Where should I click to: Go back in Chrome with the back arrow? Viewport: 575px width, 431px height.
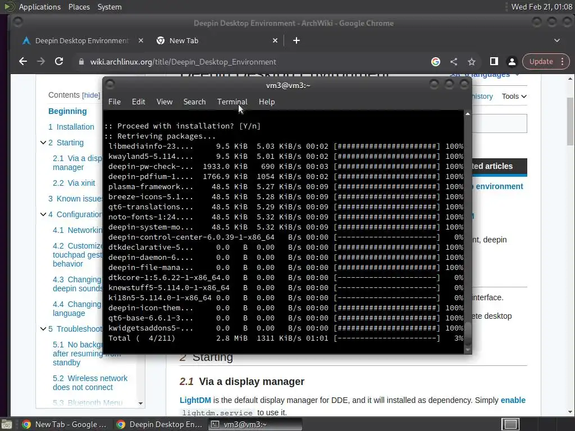(x=22, y=62)
